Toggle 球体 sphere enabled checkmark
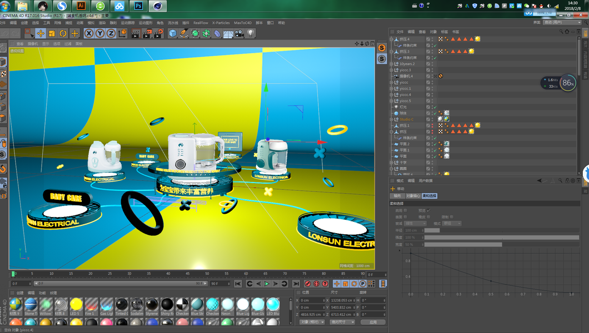The image size is (589, 333). point(435,113)
